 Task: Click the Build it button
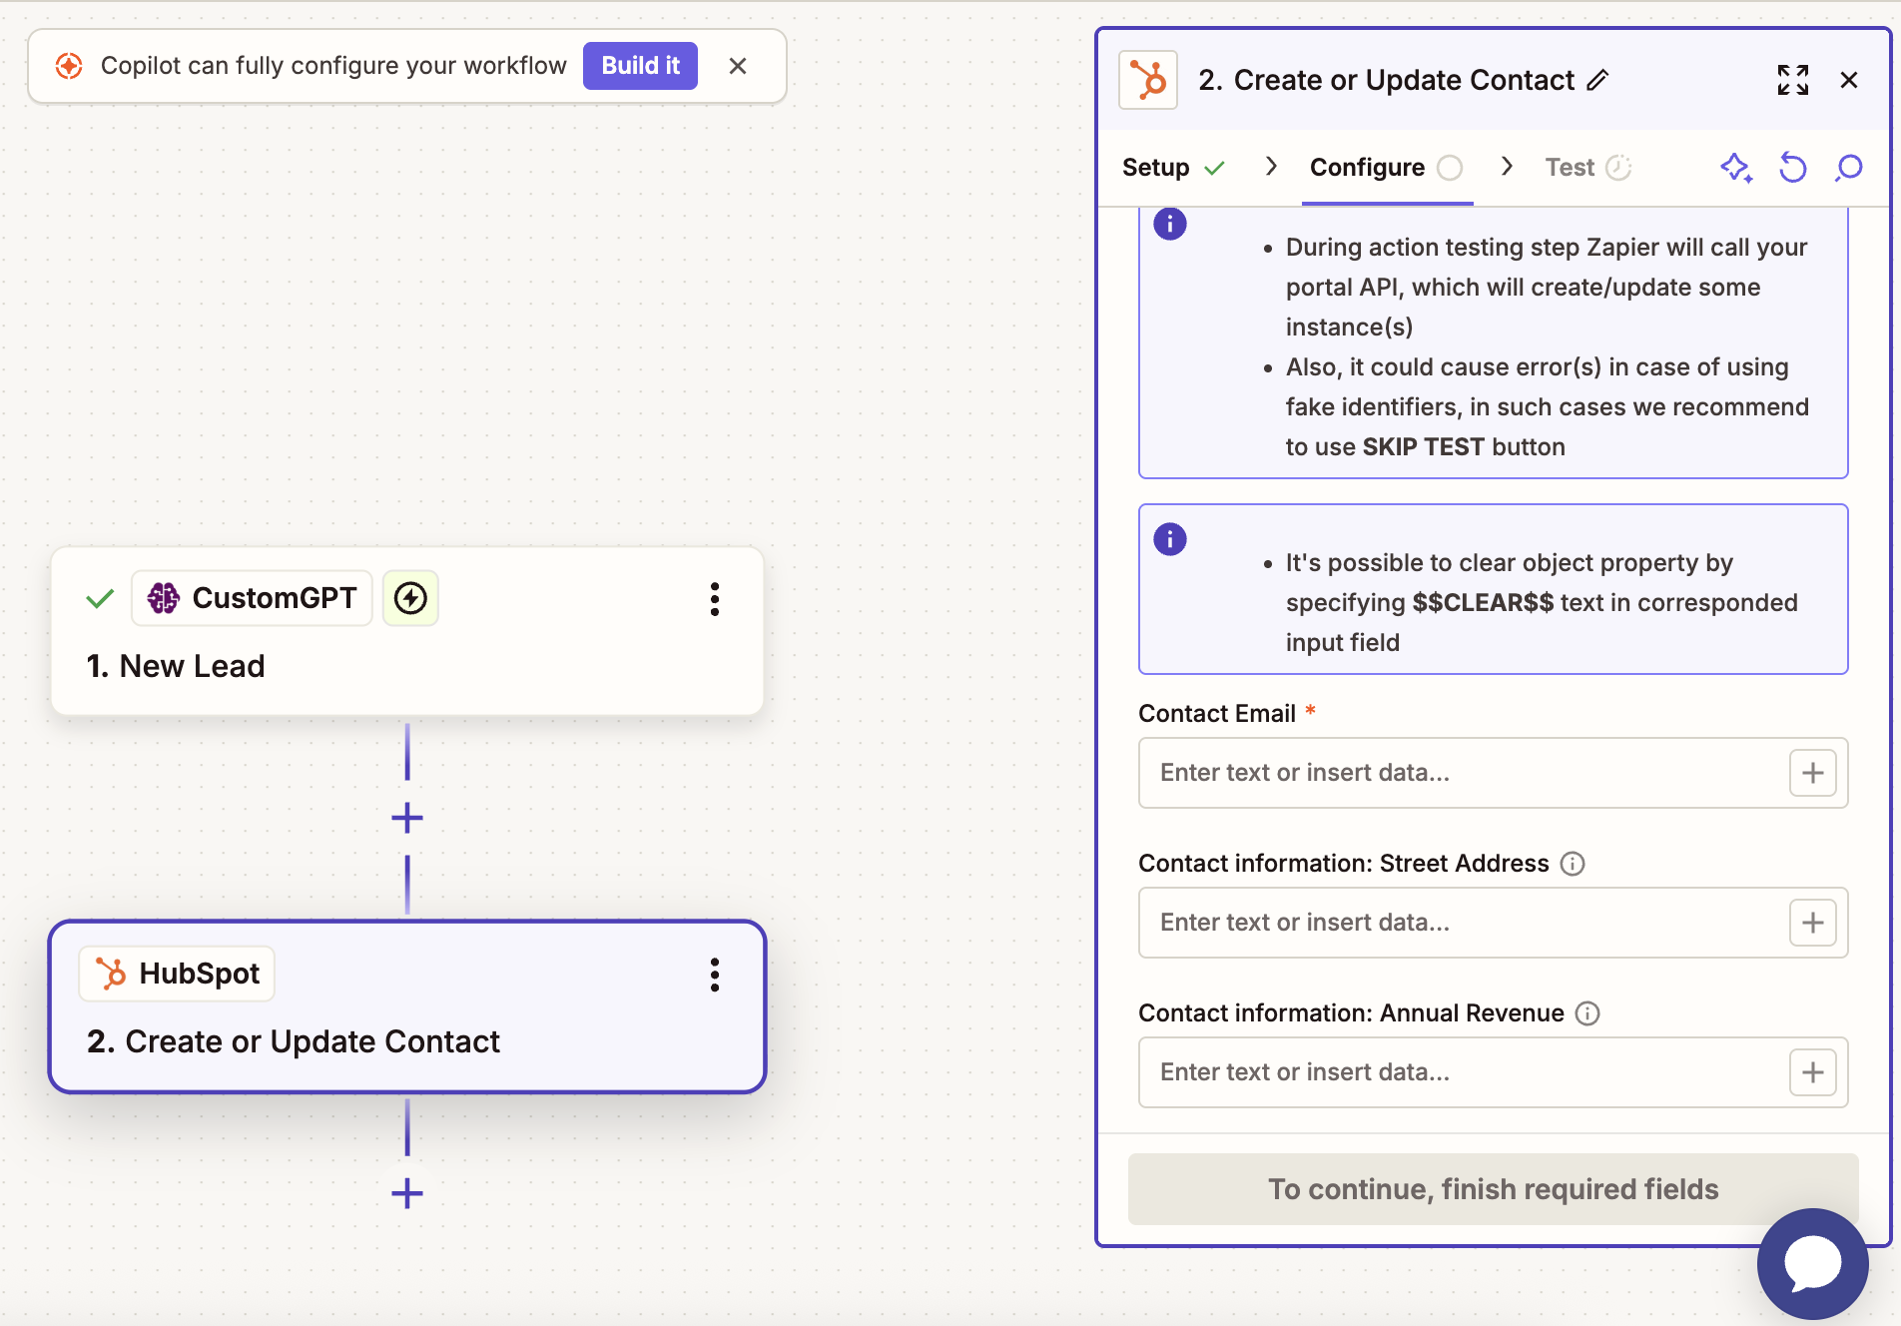640,66
